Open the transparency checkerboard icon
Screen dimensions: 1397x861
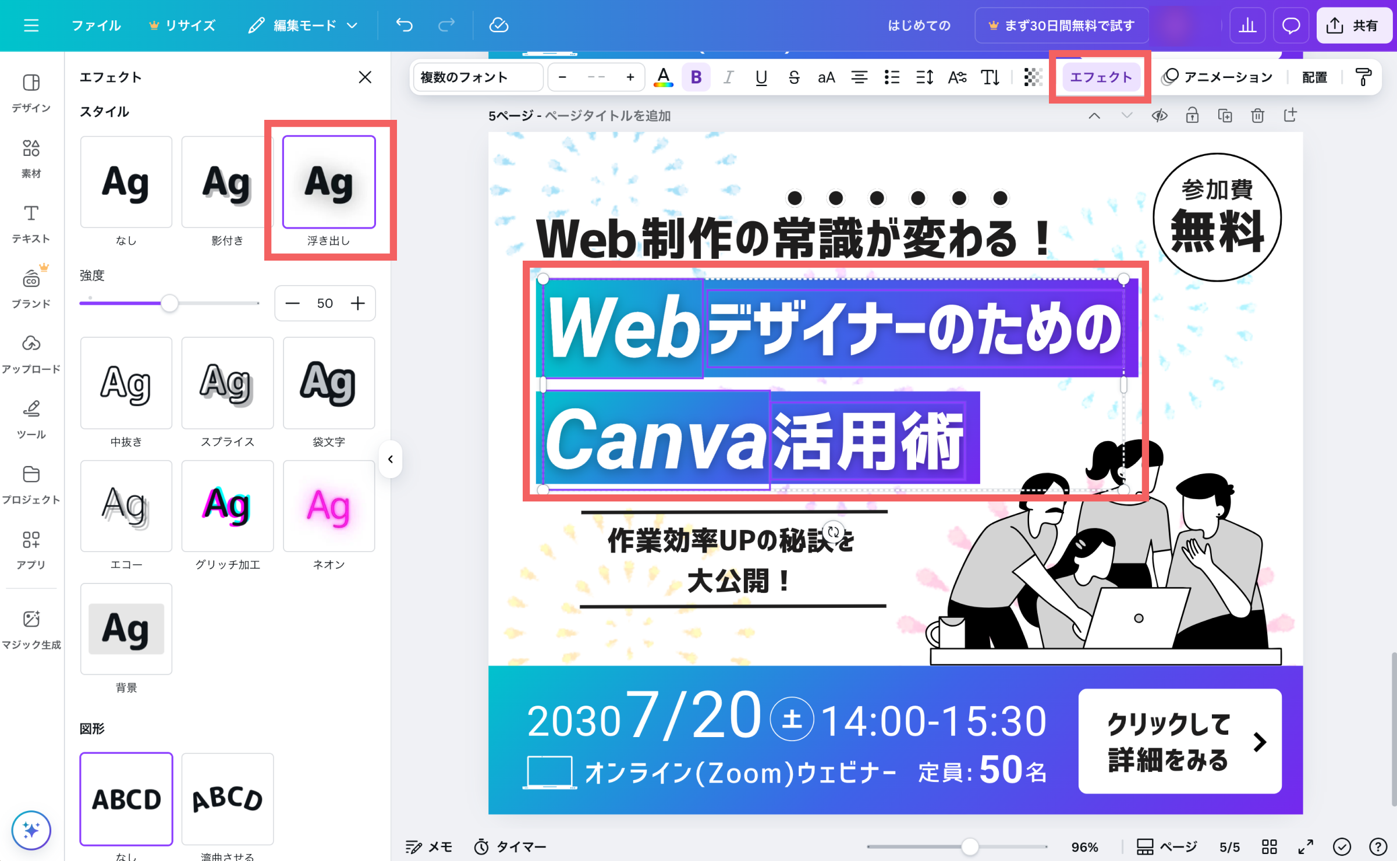[1033, 77]
